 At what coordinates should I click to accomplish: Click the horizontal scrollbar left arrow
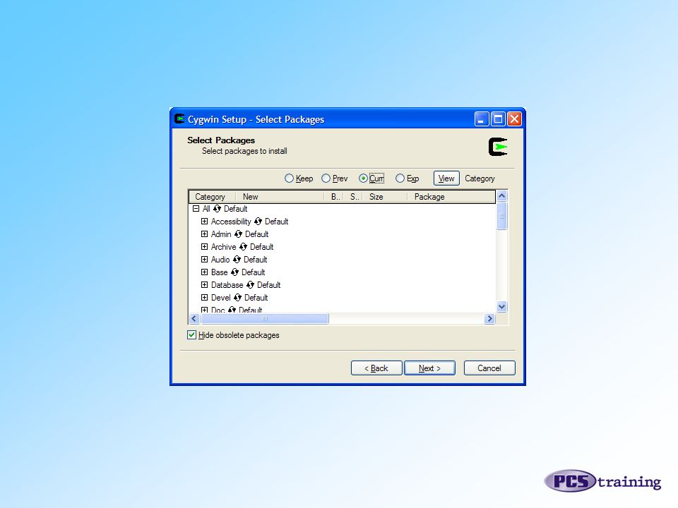(194, 319)
